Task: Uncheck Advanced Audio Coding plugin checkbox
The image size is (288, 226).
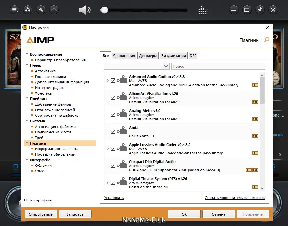Action: pos(113,80)
